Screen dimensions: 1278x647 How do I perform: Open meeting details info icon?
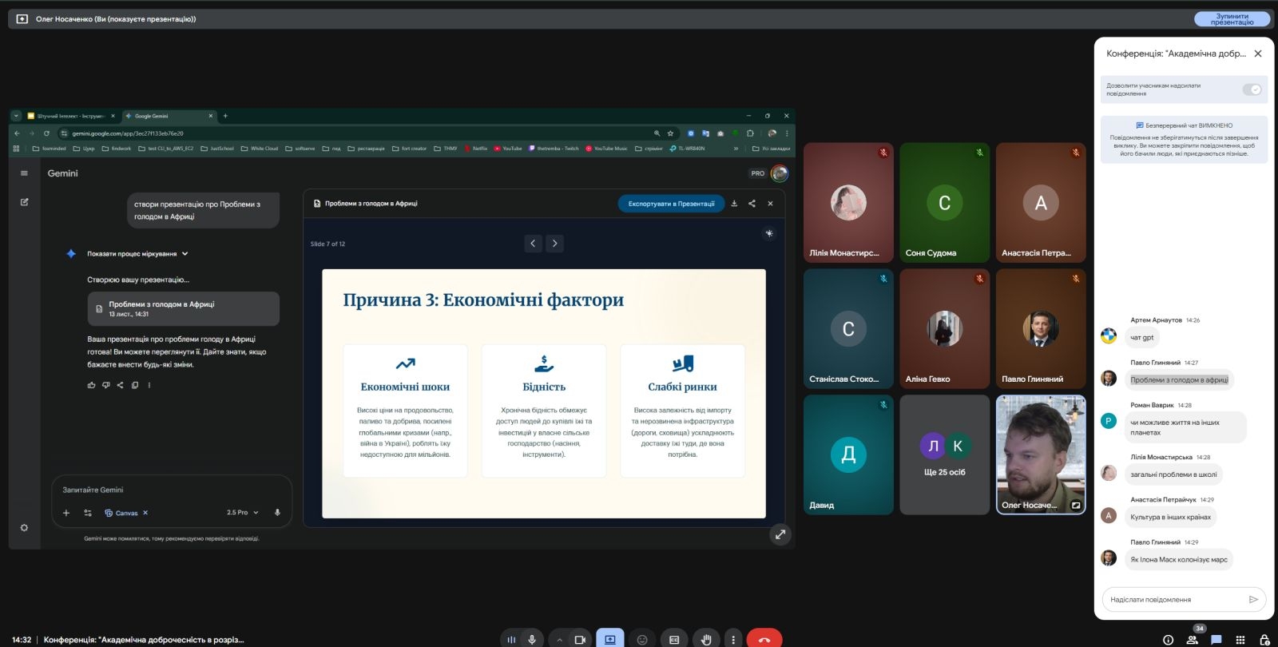tap(1168, 639)
